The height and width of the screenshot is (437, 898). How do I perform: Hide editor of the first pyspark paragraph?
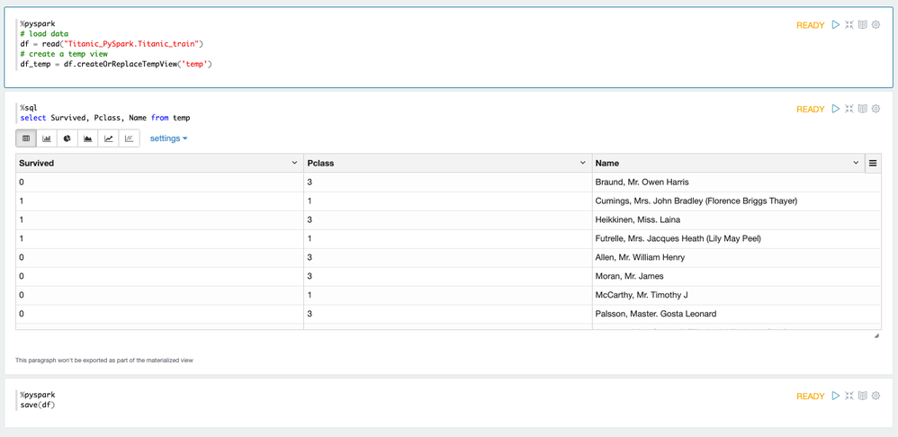pyautogui.click(x=849, y=25)
